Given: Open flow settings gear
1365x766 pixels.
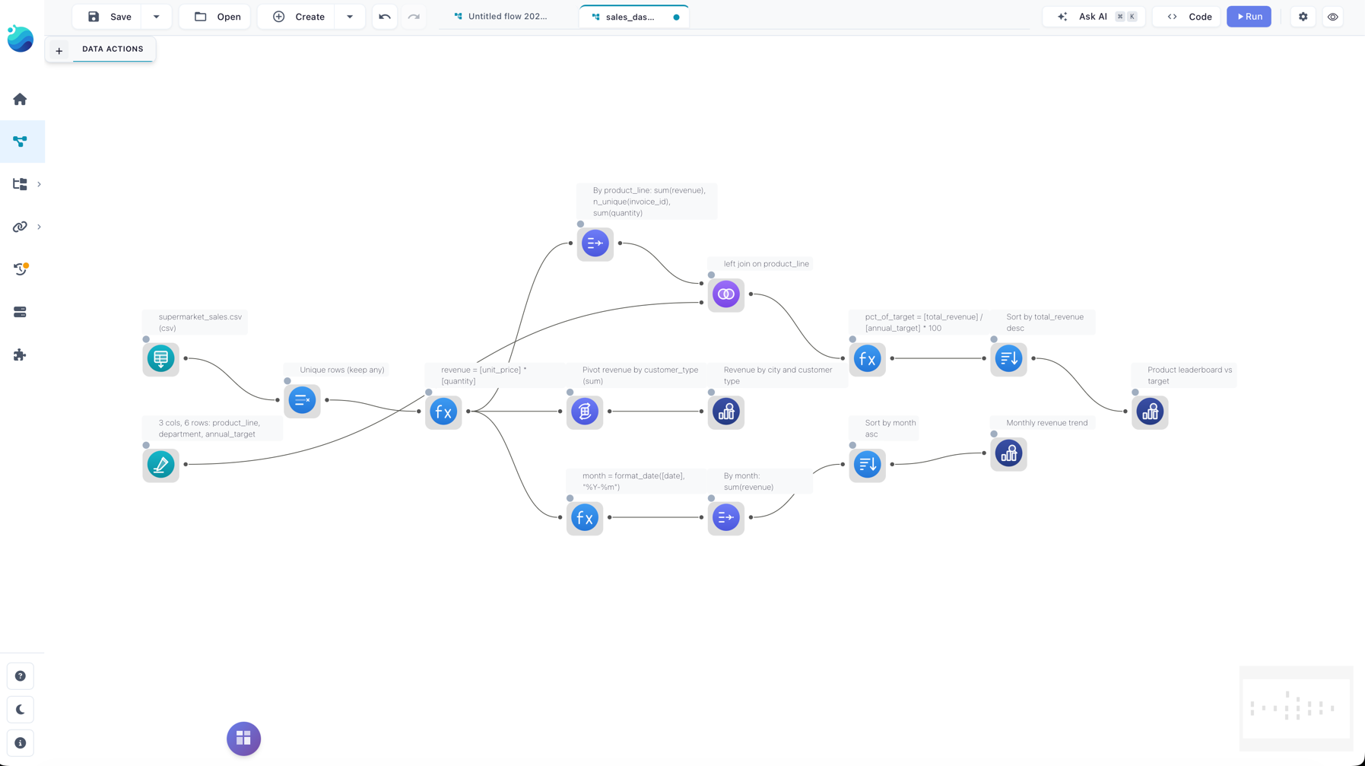Looking at the screenshot, I should click(1303, 17).
